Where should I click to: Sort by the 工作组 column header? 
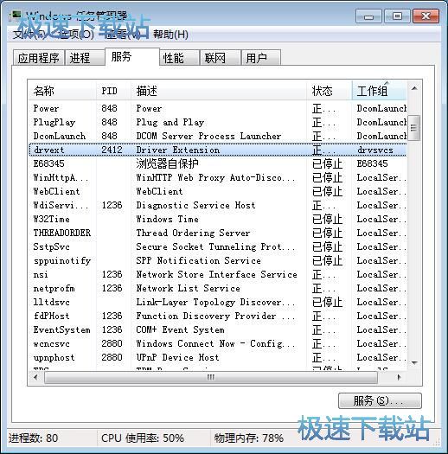point(380,91)
